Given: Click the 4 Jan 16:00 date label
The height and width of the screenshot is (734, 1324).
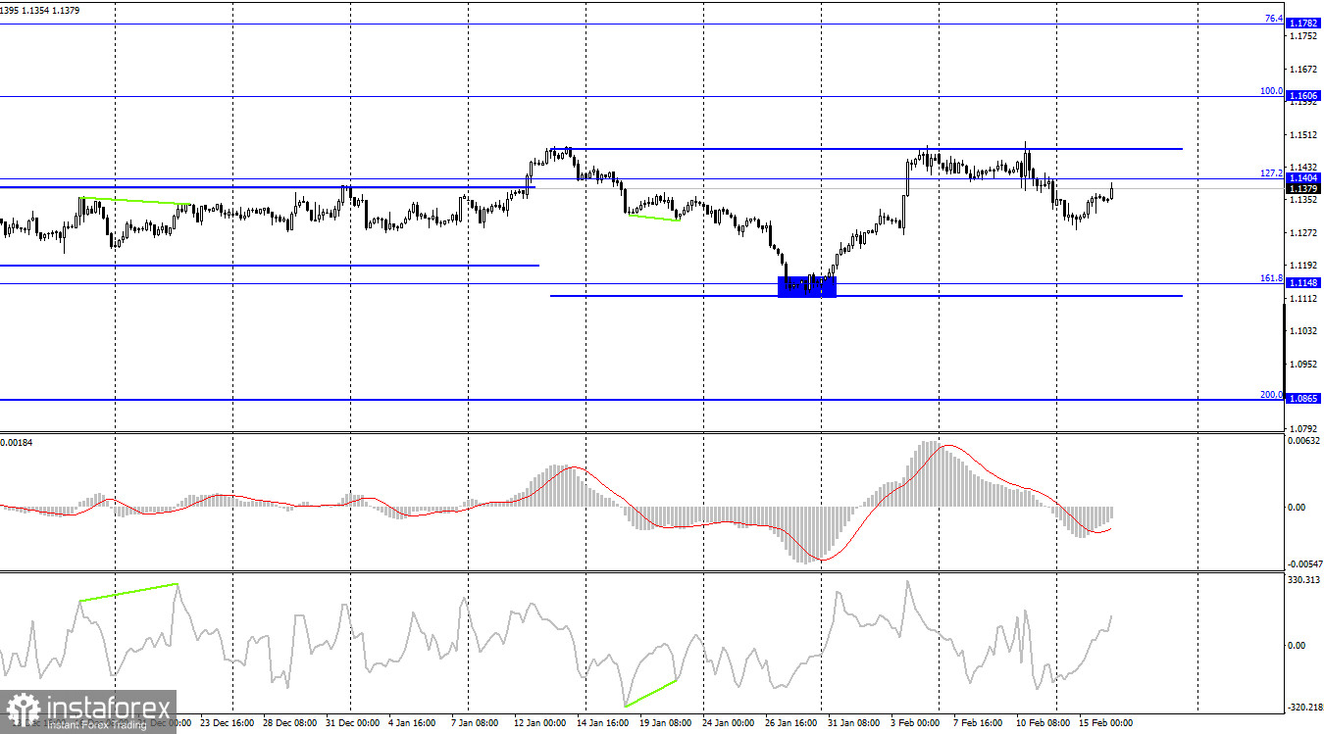Looking at the screenshot, I should pos(412,724).
